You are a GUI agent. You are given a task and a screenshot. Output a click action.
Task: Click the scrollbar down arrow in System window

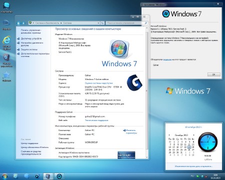point(146,157)
